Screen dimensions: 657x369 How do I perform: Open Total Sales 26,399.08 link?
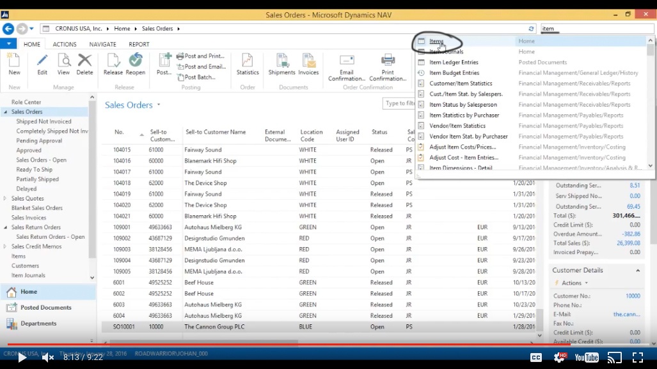[628, 243]
